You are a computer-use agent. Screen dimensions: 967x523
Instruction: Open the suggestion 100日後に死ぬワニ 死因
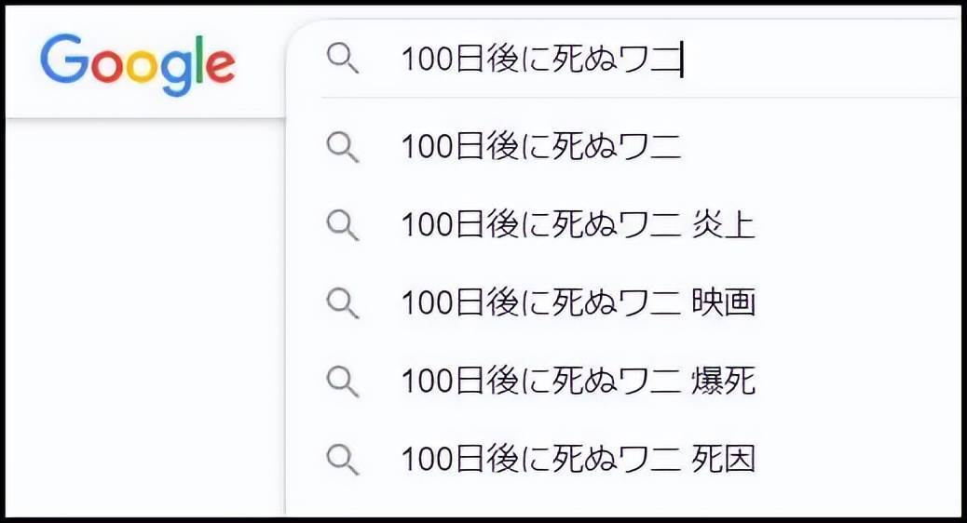pos(623,460)
